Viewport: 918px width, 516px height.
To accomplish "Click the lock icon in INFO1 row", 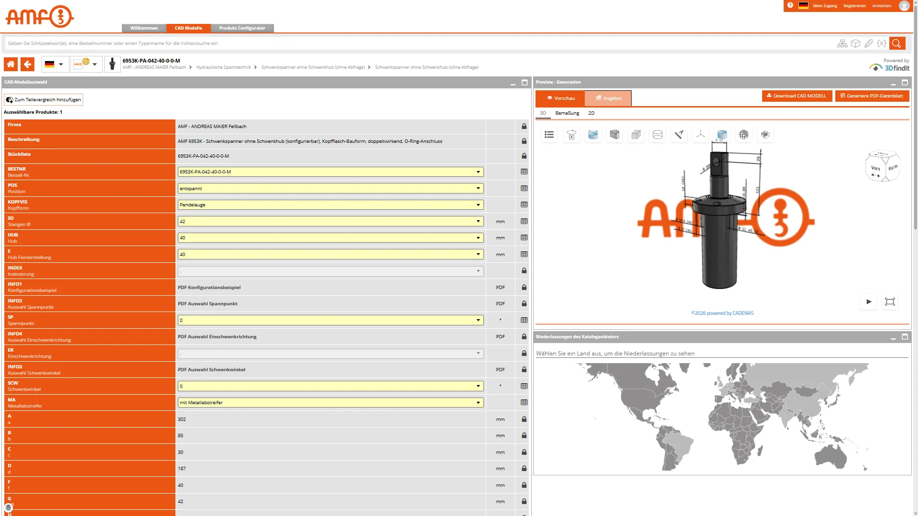I will coord(524,288).
